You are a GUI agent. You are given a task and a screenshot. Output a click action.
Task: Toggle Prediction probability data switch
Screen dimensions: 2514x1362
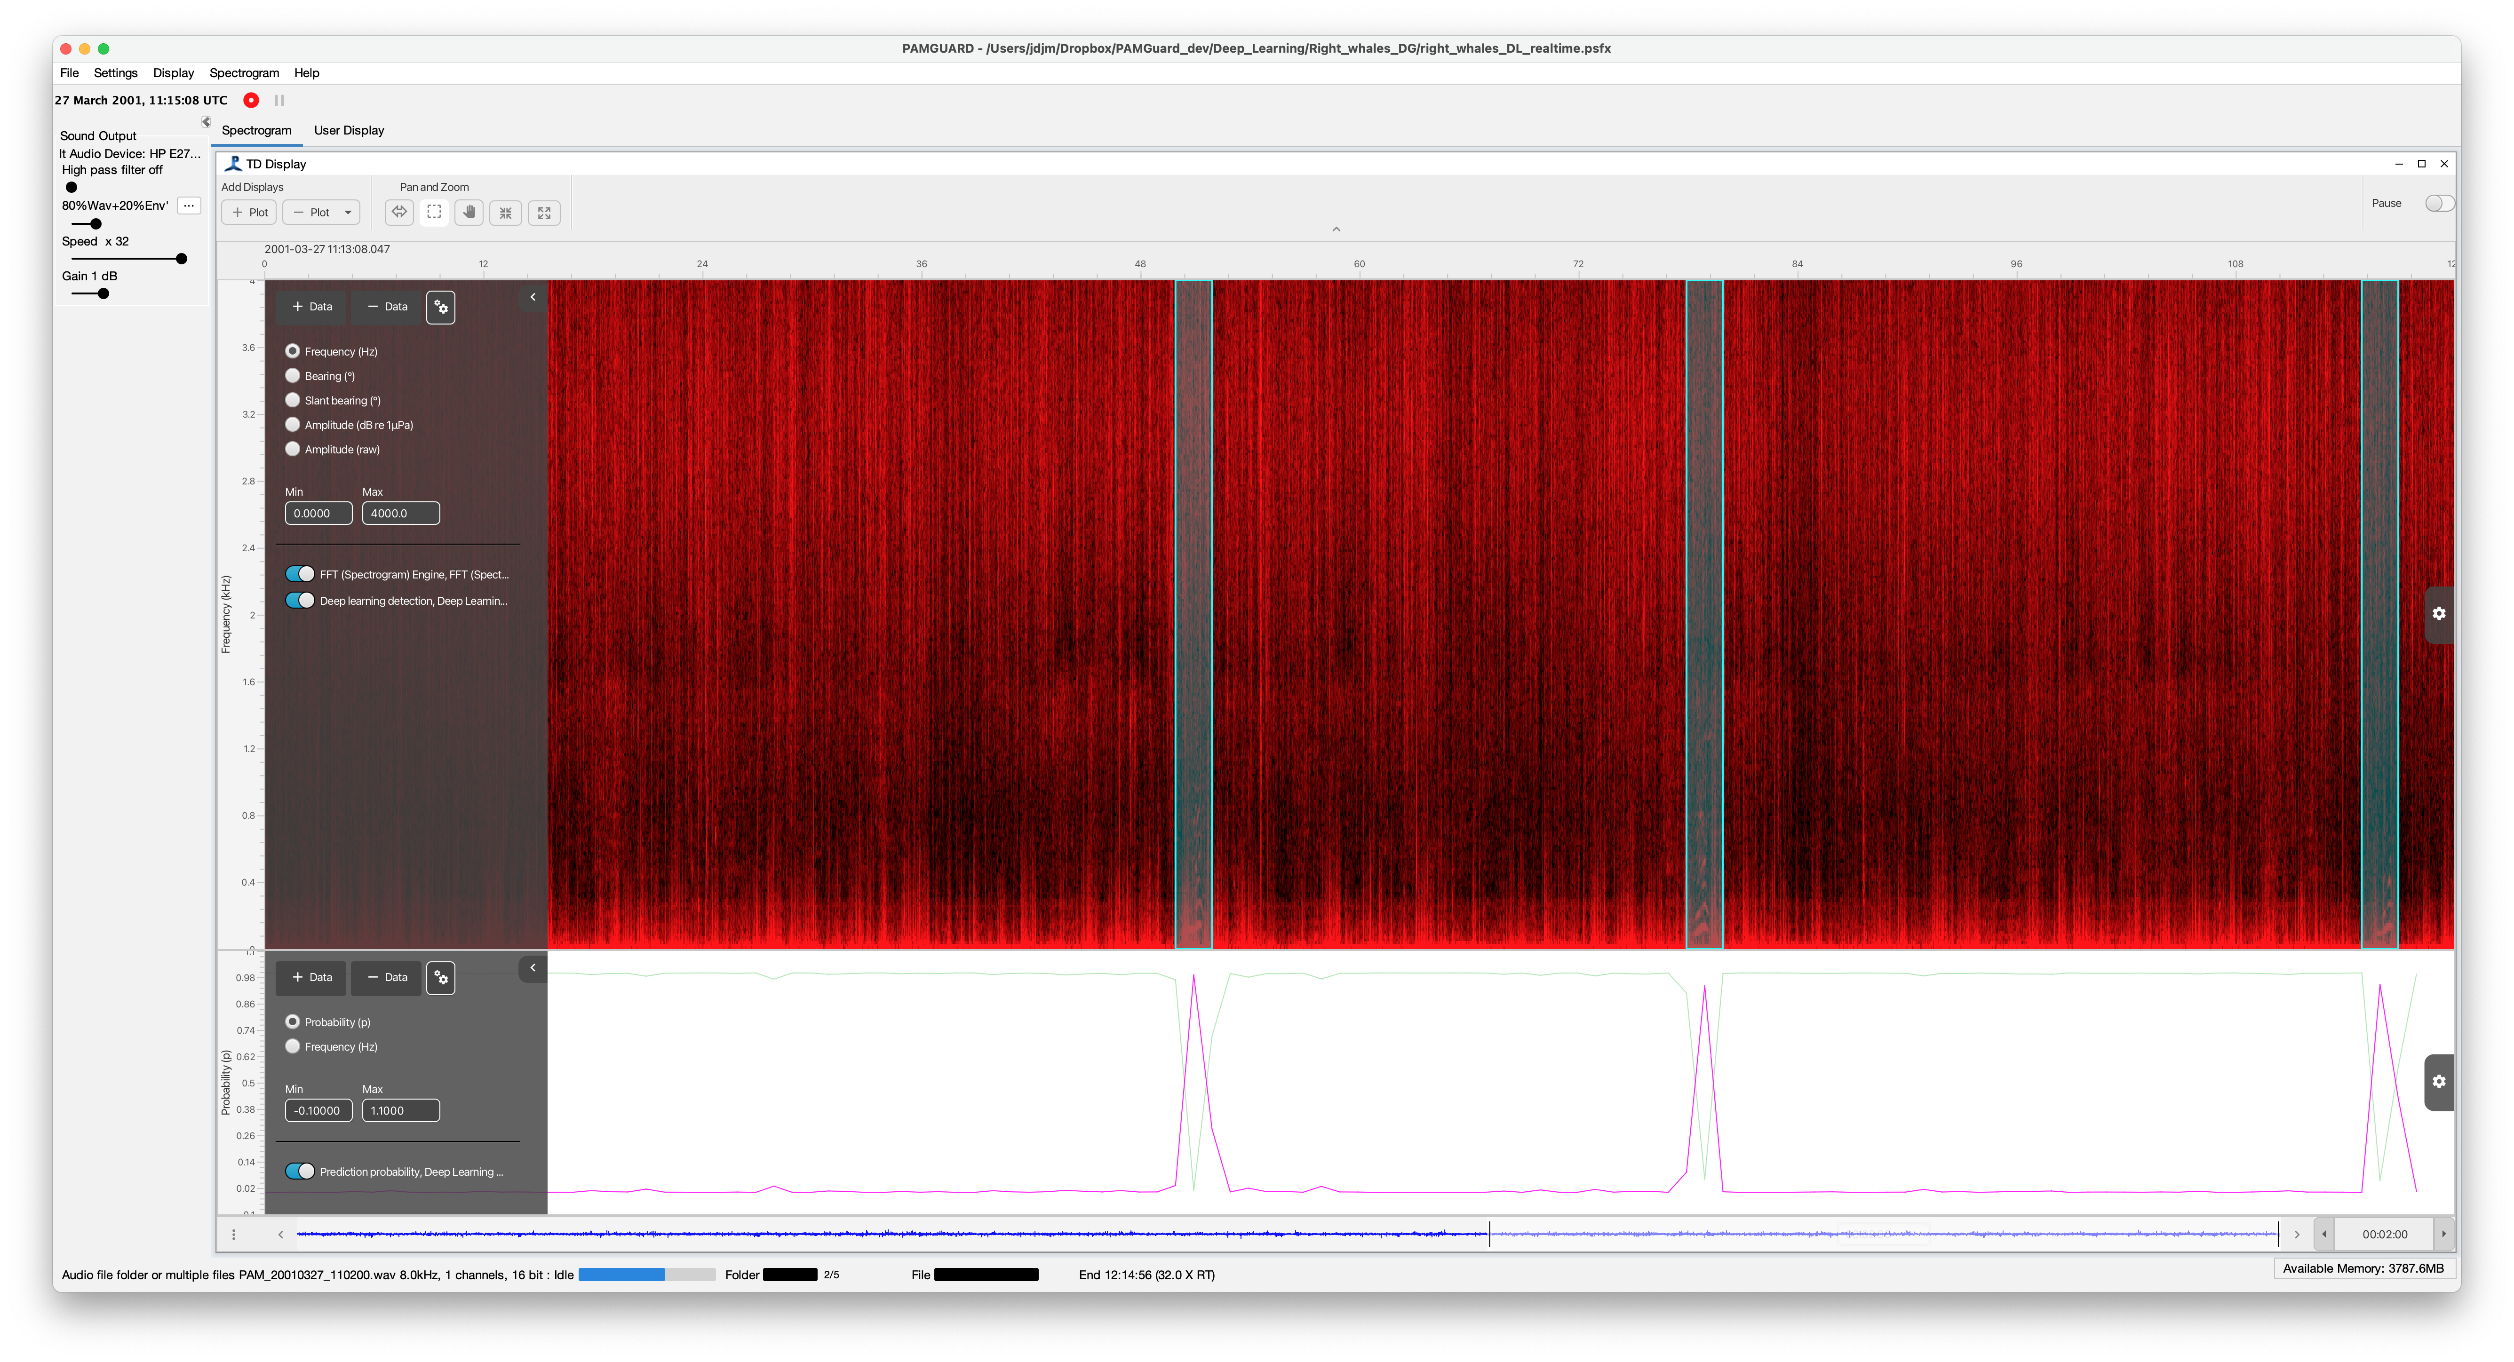tap(300, 1171)
